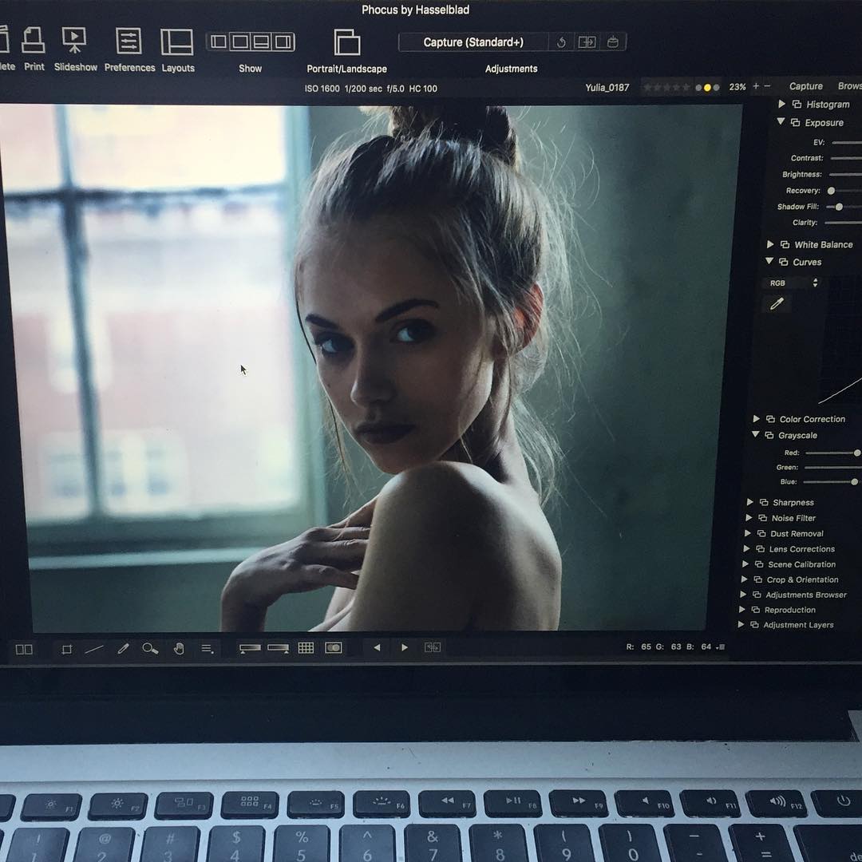Switch to the Capture tab
This screenshot has height=862, width=862.
coord(805,86)
